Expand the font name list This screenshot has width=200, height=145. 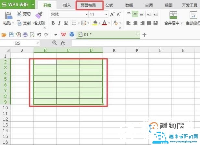[x=87, y=14]
